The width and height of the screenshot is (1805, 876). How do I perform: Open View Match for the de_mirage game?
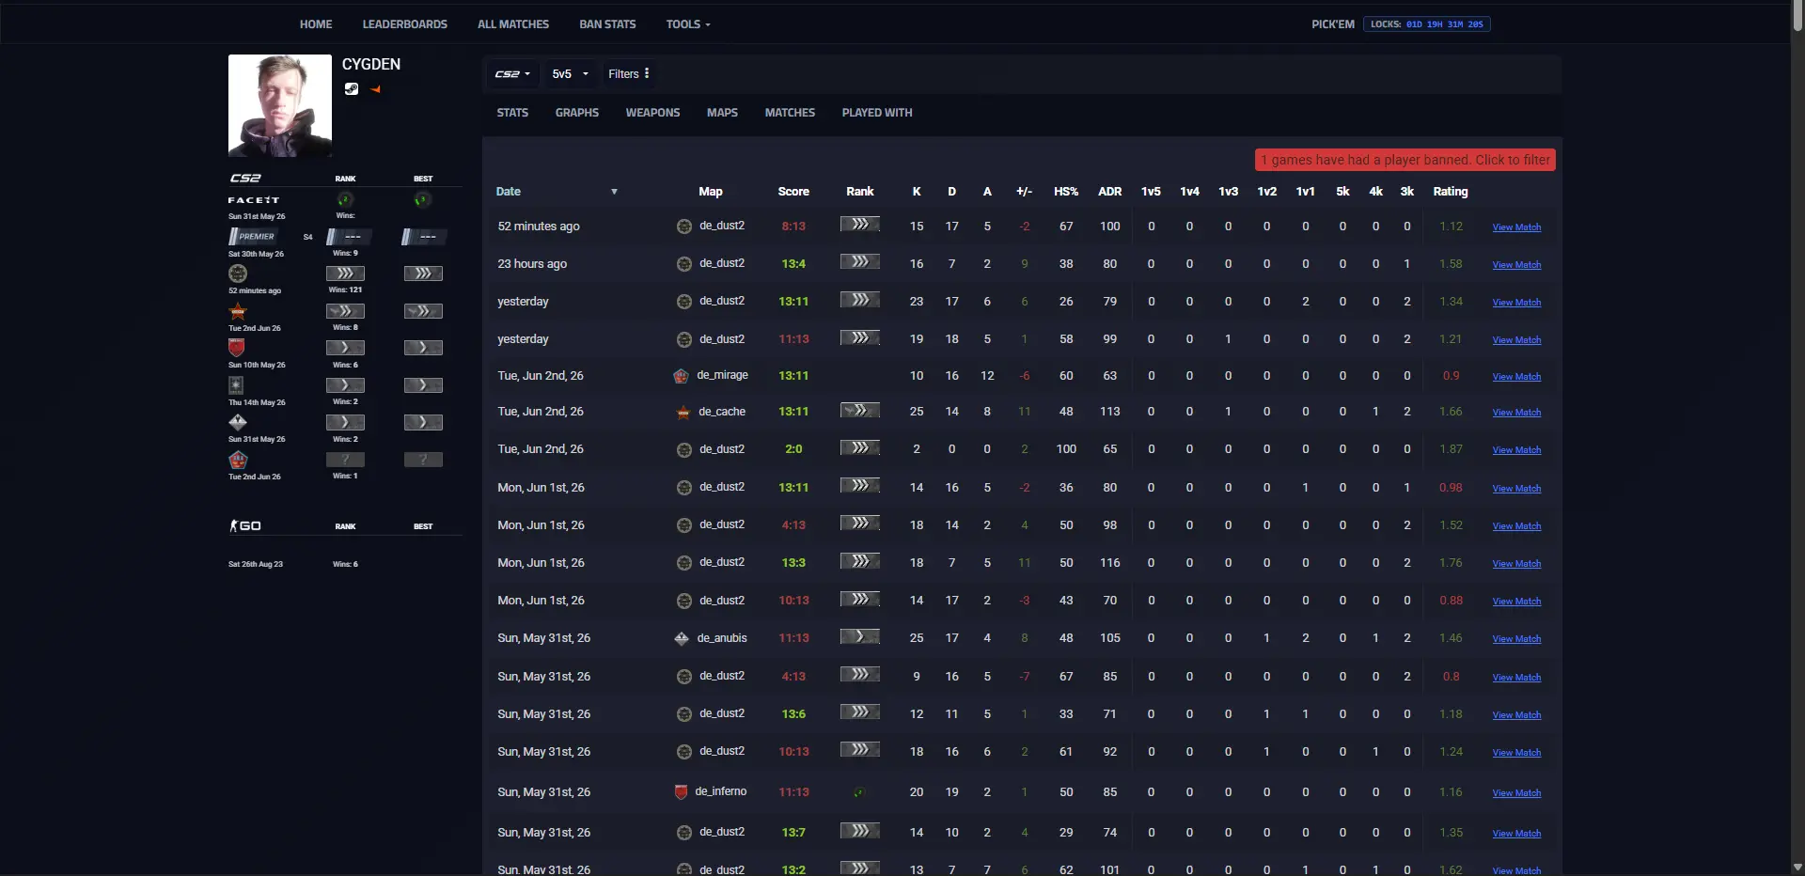click(1516, 377)
